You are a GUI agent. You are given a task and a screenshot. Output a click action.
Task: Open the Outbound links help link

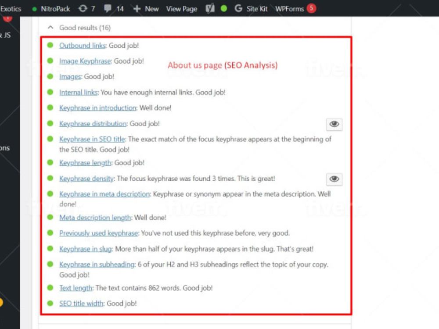(83, 45)
